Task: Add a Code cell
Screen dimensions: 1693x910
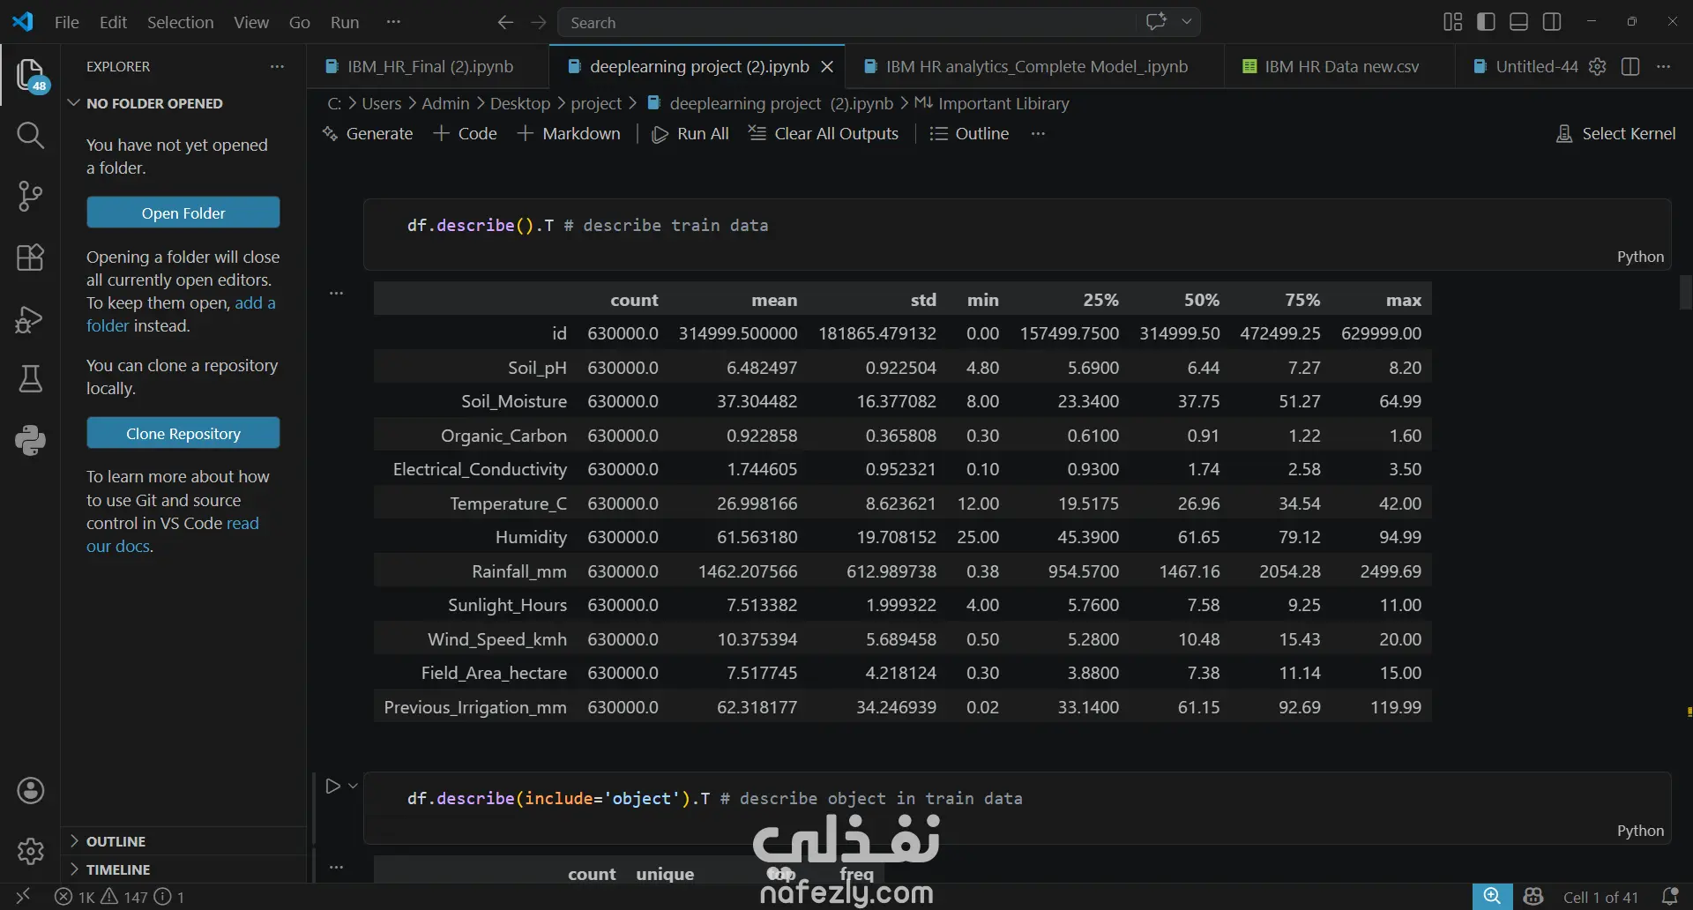Action: (466, 133)
